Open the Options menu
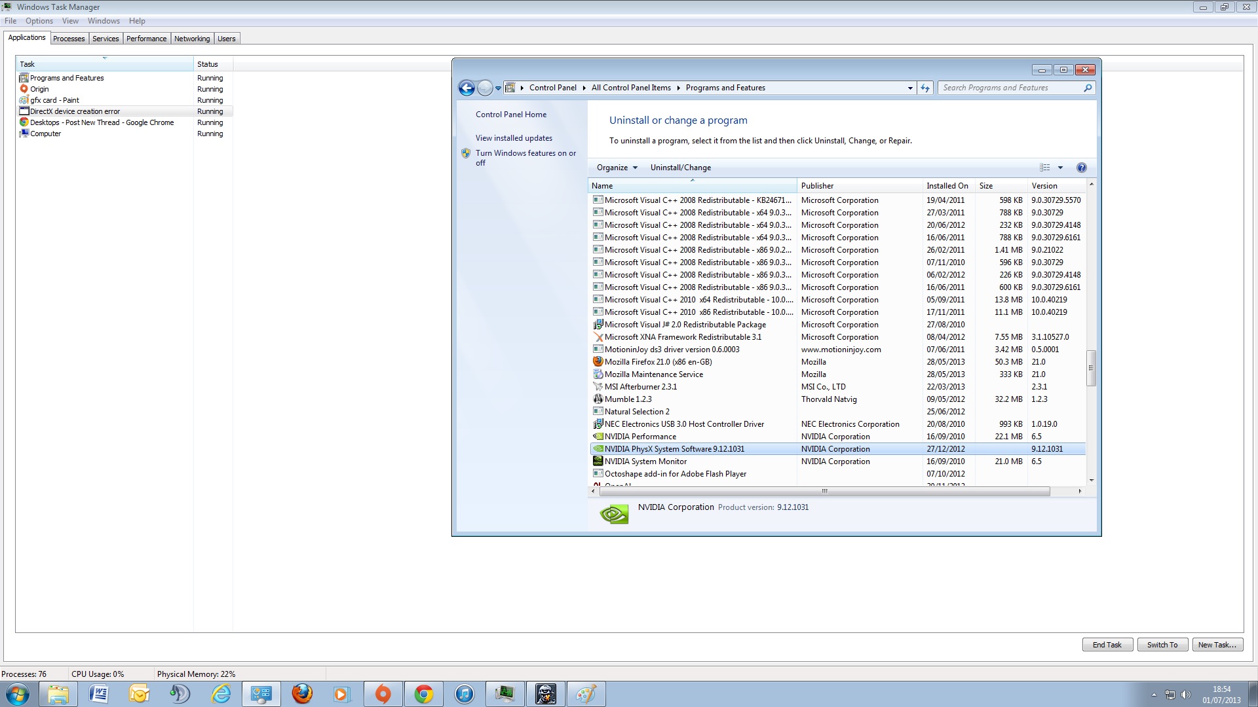Screen dimensions: 1258x707 coord(39,21)
